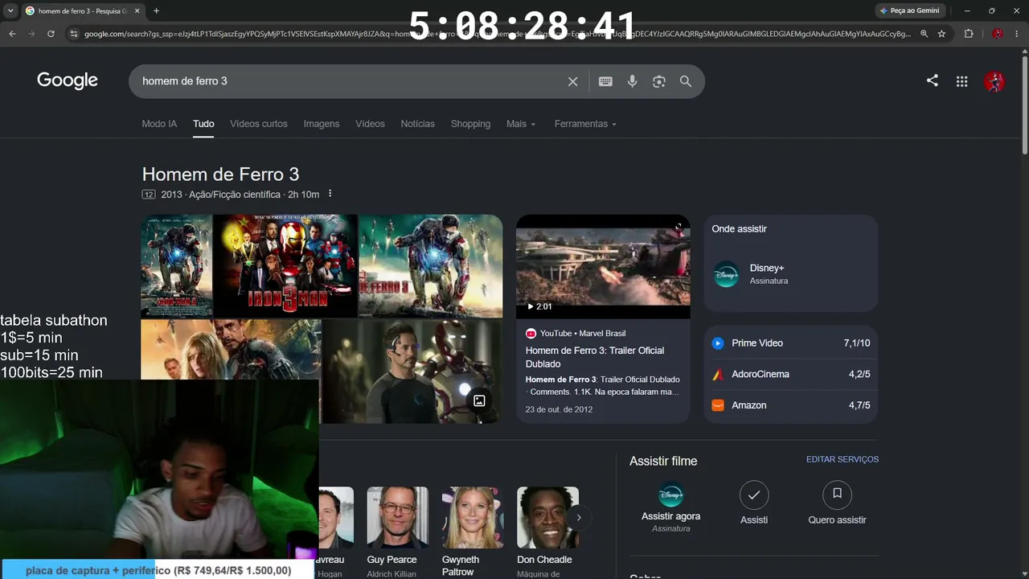The width and height of the screenshot is (1029, 579).
Task: Open the Google account avatar
Action: [994, 81]
